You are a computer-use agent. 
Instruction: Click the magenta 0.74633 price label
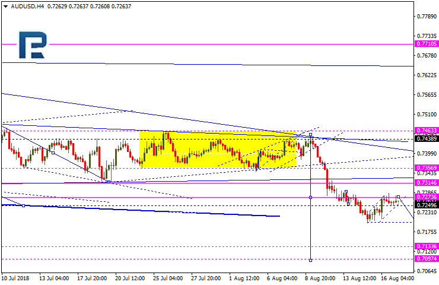(x=426, y=130)
